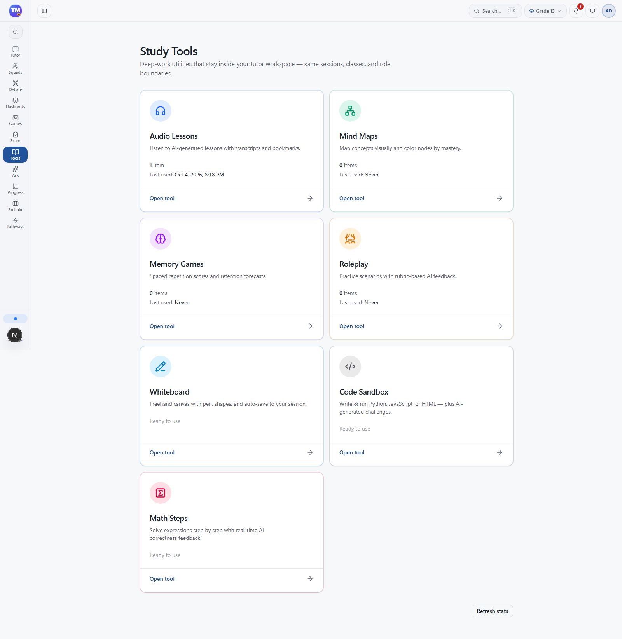
Task: Select the Tools sidebar item
Action: coord(15,155)
